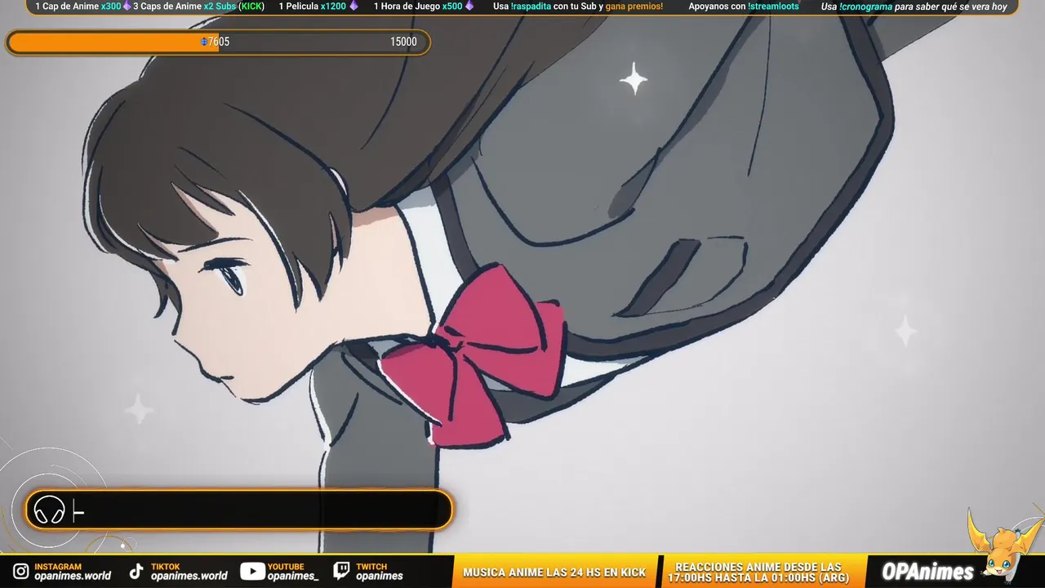Click the bits gem after x300
The width and height of the screenshot is (1045, 588).
coord(127,7)
